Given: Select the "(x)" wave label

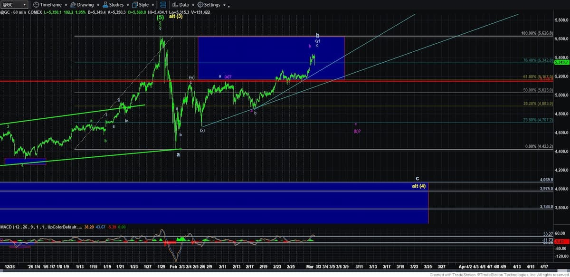Looking at the screenshot, I should [x=202, y=130].
